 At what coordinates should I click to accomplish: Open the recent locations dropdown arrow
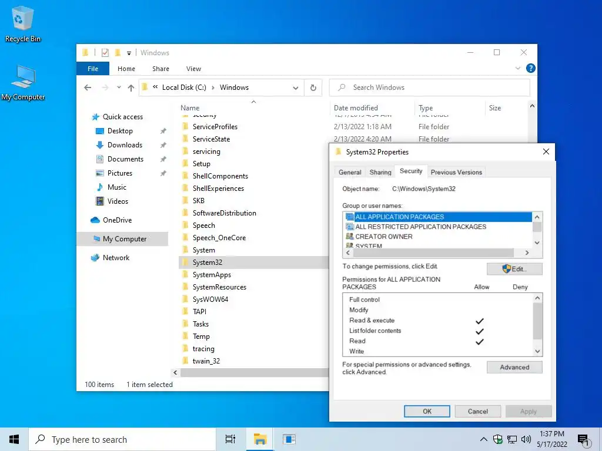click(119, 87)
